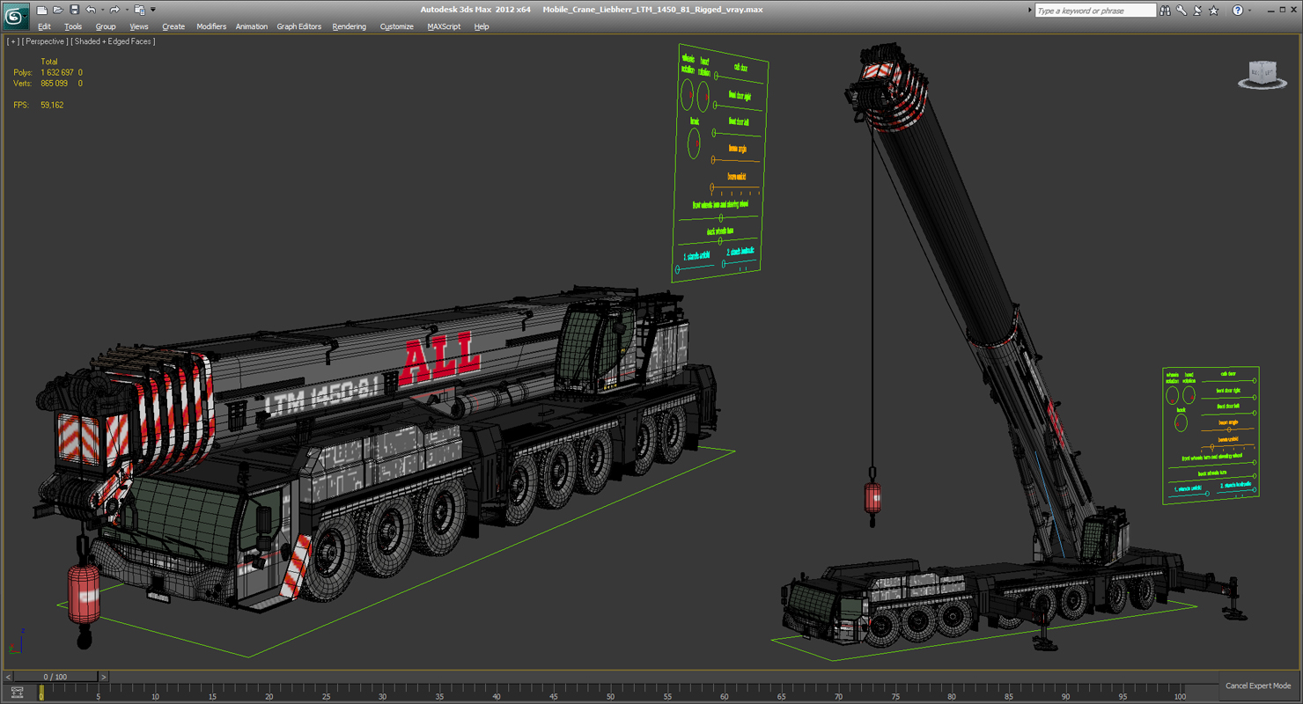Click the Cancel Expert Mode button
This screenshot has width=1303, height=704.
pyautogui.click(x=1258, y=686)
